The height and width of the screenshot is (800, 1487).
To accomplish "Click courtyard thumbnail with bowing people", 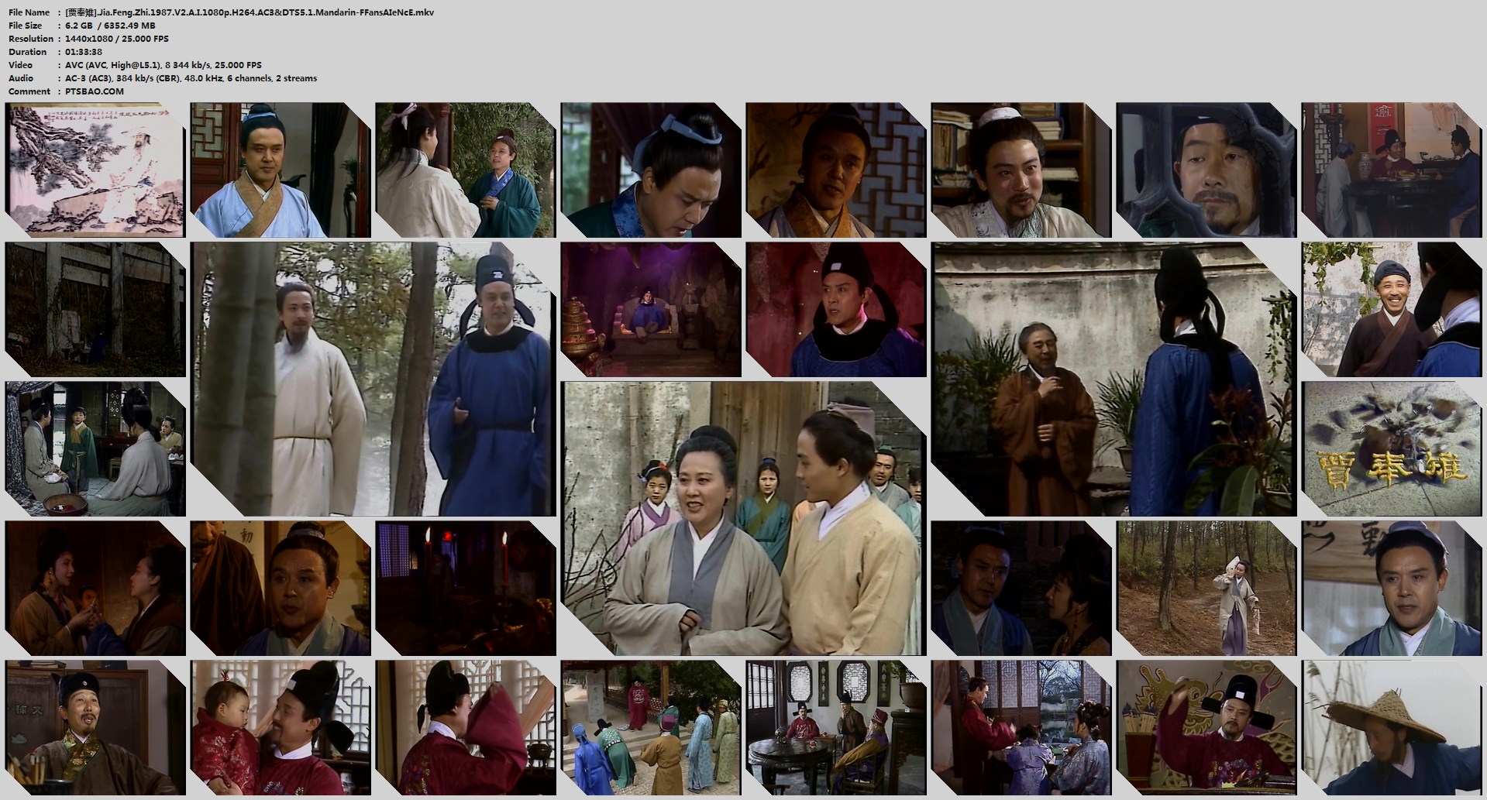I will [x=651, y=728].
